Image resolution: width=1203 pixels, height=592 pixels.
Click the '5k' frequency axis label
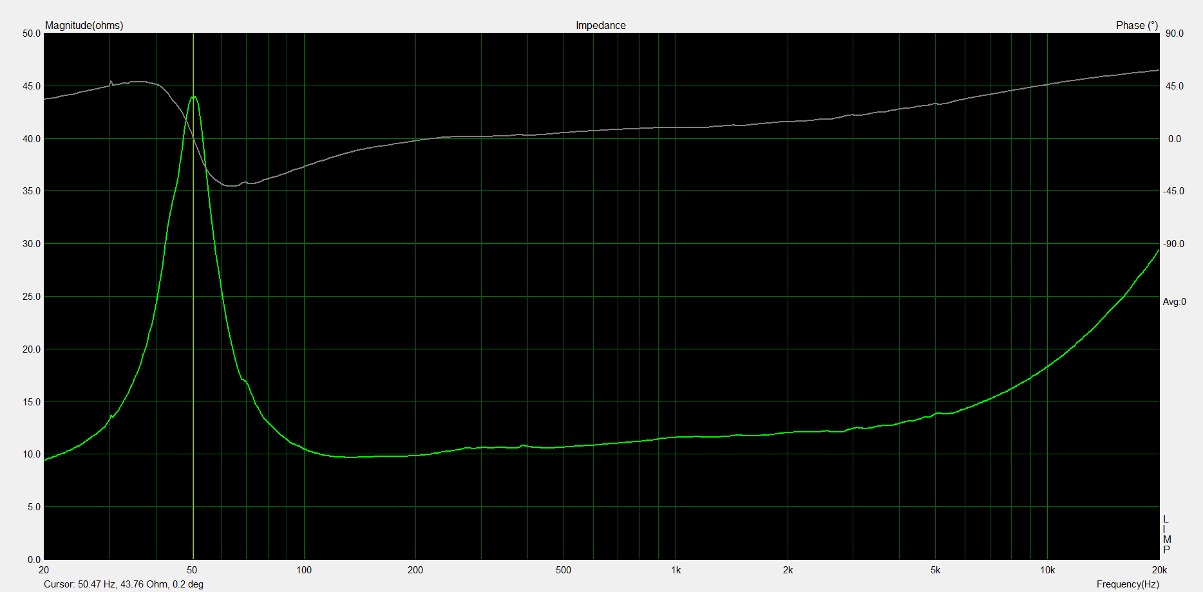[935, 570]
